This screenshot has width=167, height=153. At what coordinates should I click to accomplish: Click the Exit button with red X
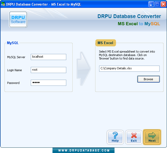click(134, 137)
